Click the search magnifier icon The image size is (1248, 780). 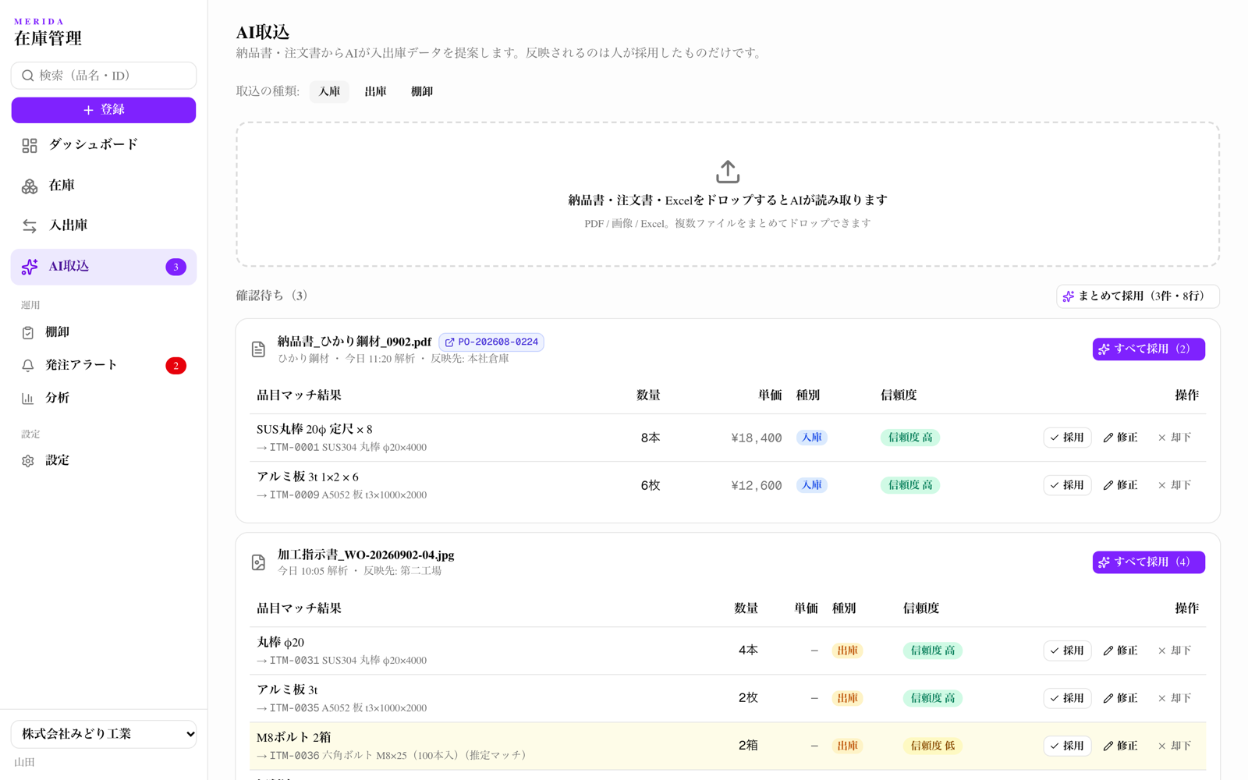pos(28,76)
